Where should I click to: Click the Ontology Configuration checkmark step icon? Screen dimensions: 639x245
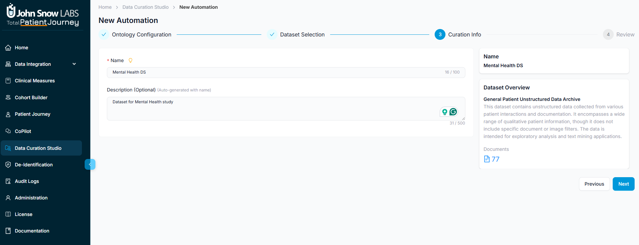(104, 34)
